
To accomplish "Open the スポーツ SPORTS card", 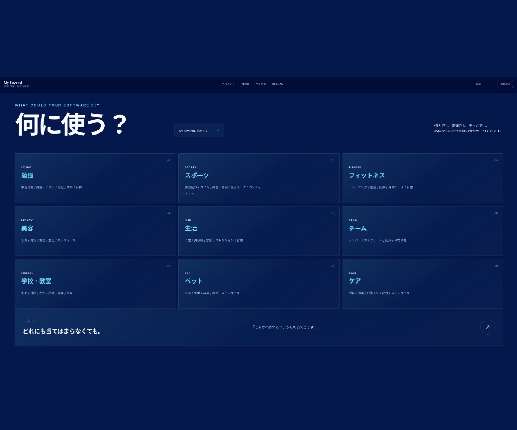I will [259, 178].
